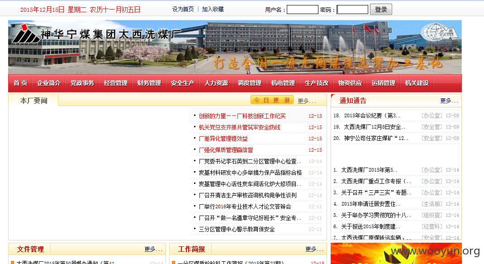Open the 调度管理 navigation item
Viewport: 484px width, 264px height.
coord(249,83)
